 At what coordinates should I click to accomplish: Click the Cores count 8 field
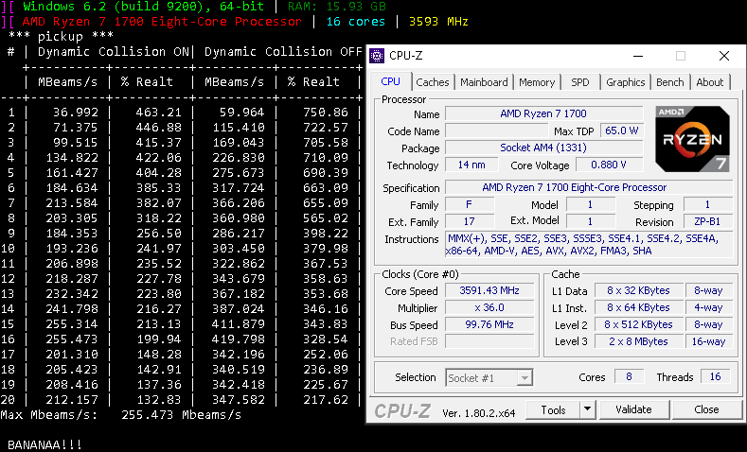pos(629,377)
